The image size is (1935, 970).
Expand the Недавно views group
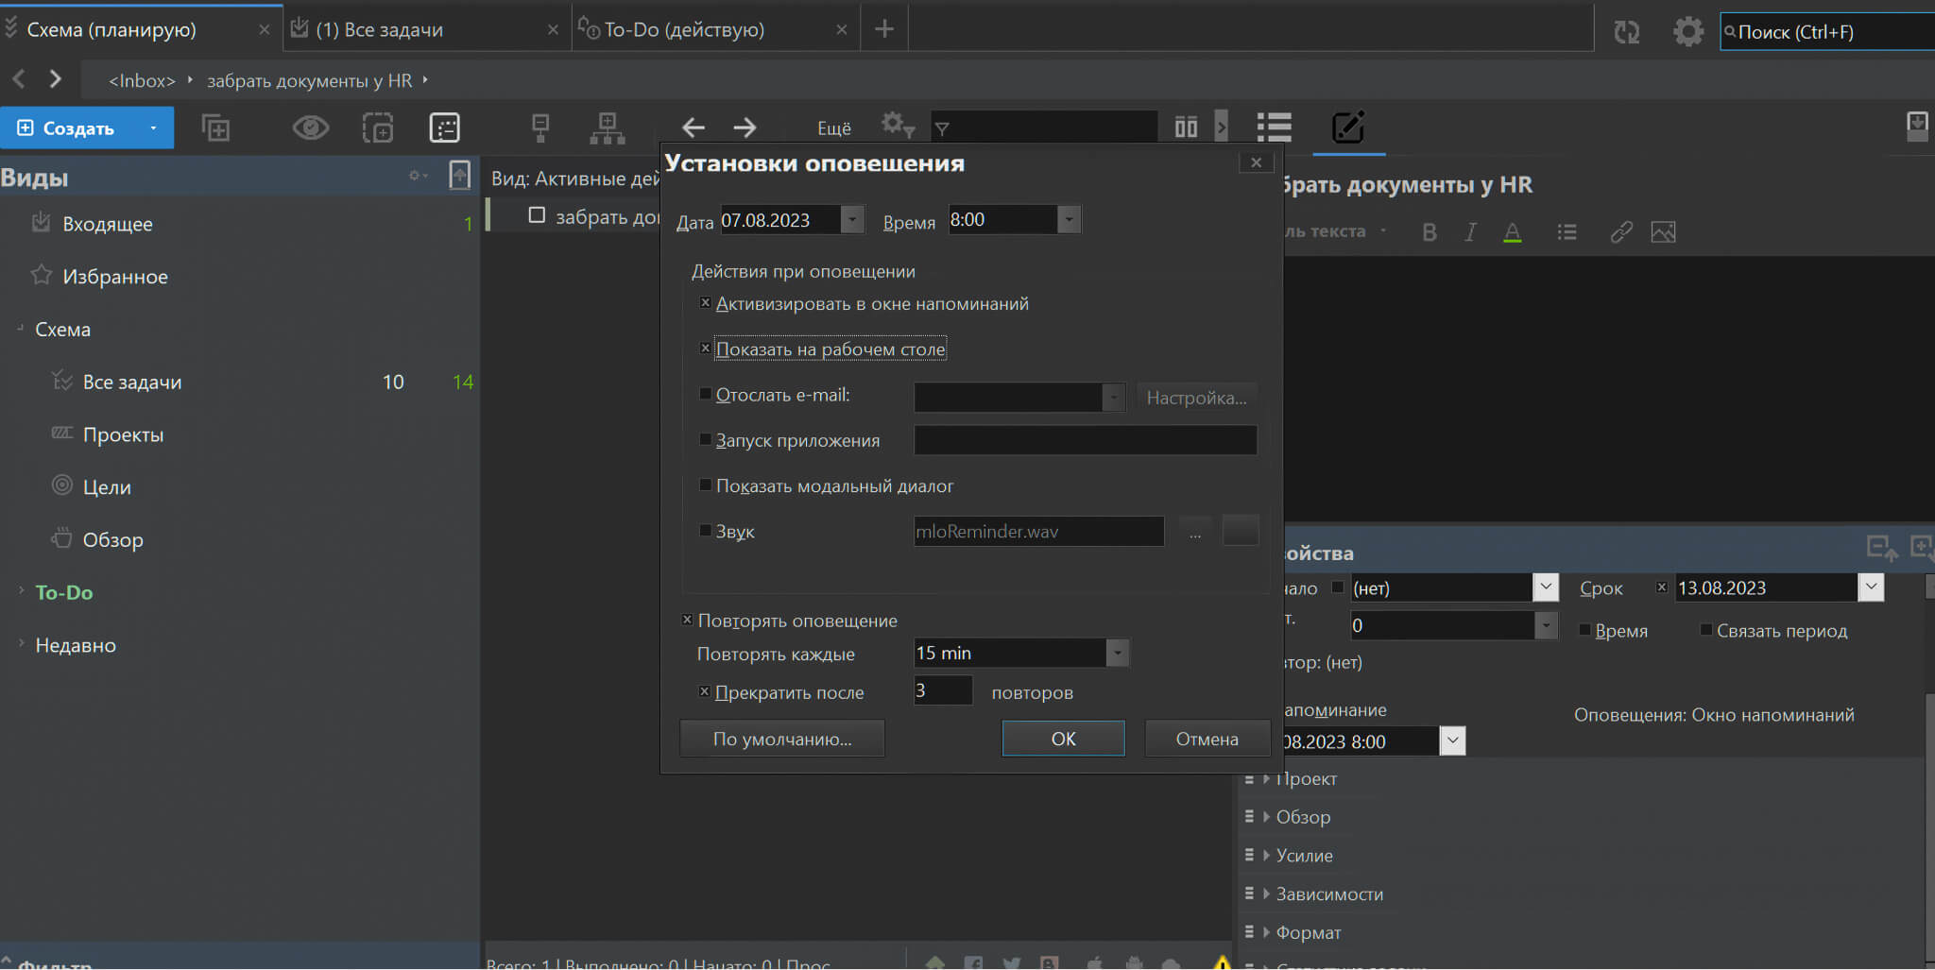(x=21, y=644)
